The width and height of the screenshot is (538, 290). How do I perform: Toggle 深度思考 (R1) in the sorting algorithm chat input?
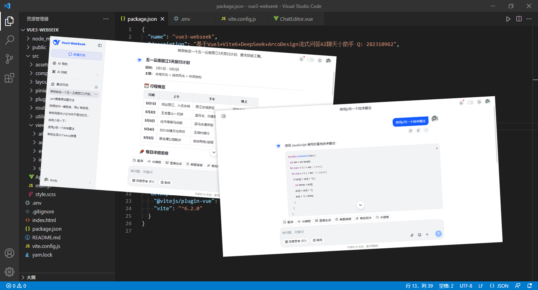(x=295, y=241)
